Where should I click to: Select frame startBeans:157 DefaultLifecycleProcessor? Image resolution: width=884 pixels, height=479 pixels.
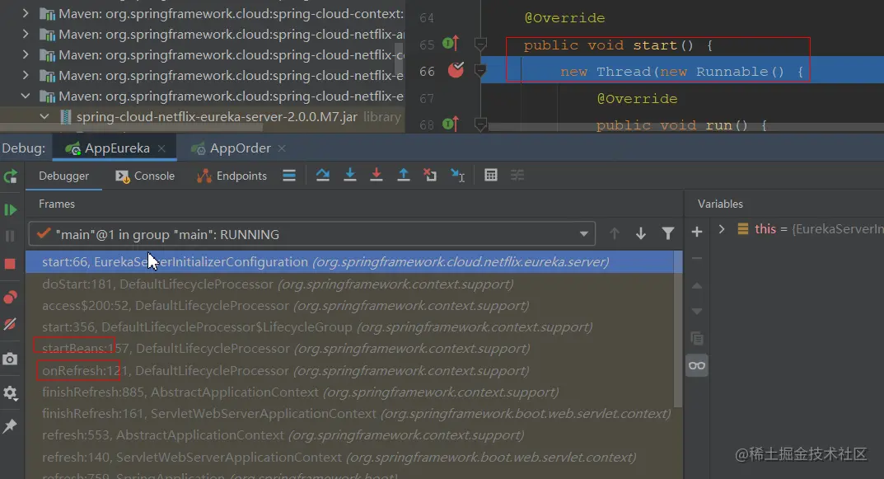pyautogui.click(x=349, y=349)
